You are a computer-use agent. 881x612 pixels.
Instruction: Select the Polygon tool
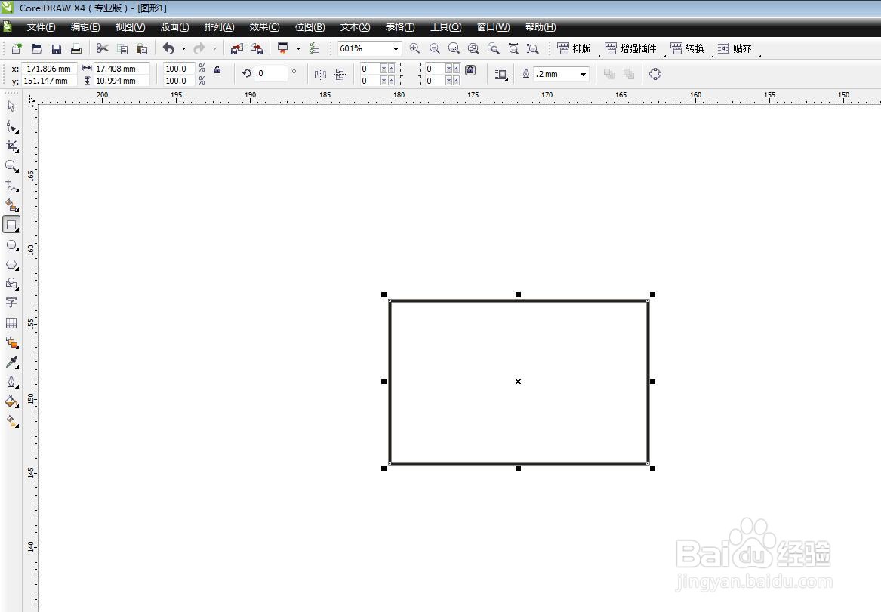click(11, 264)
